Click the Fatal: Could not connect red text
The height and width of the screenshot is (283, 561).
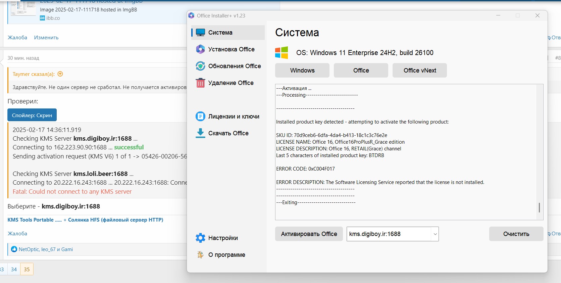[x=72, y=192]
